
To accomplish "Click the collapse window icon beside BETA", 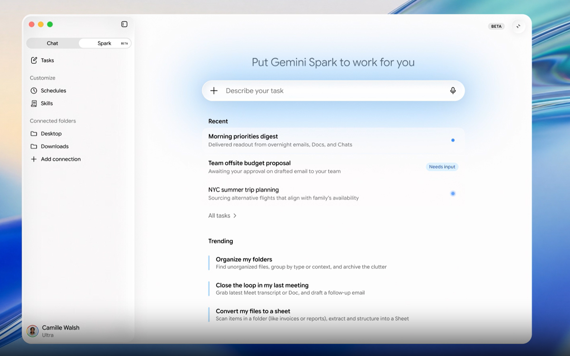I will [x=519, y=26].
